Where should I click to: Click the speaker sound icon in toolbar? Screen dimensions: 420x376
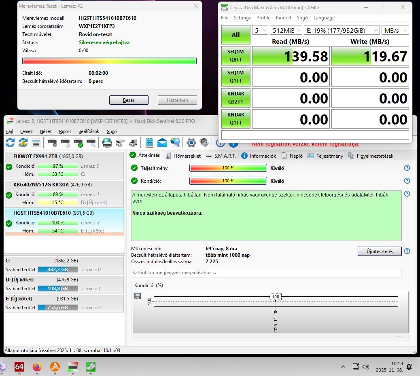(204, 142)
